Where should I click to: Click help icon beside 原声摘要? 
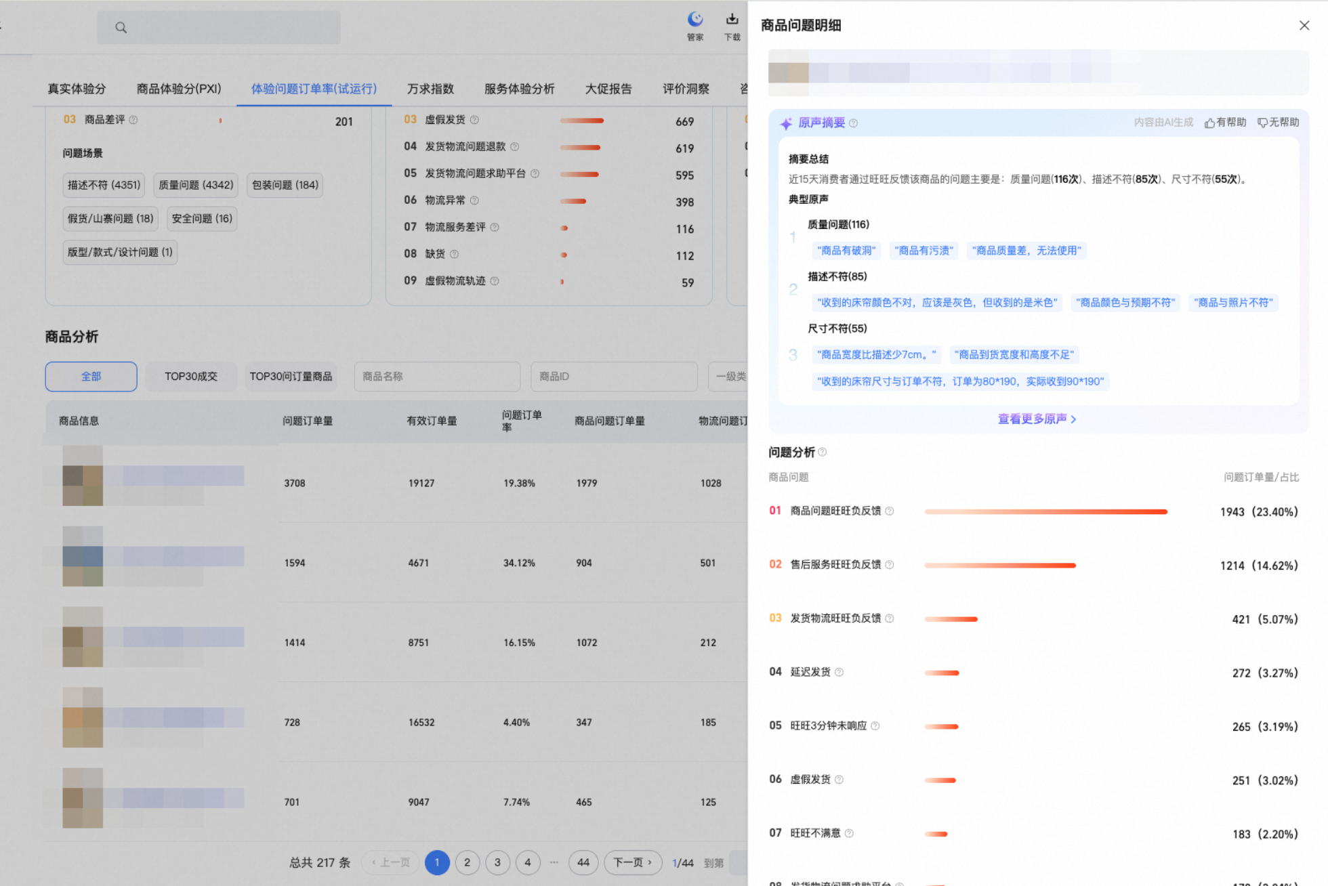point(853,123)
